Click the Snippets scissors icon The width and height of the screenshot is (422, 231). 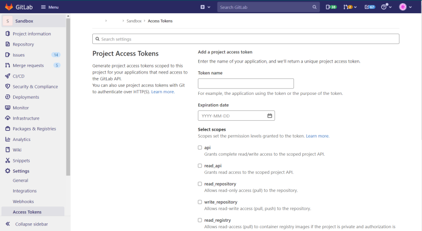click(x=8, y=160)
